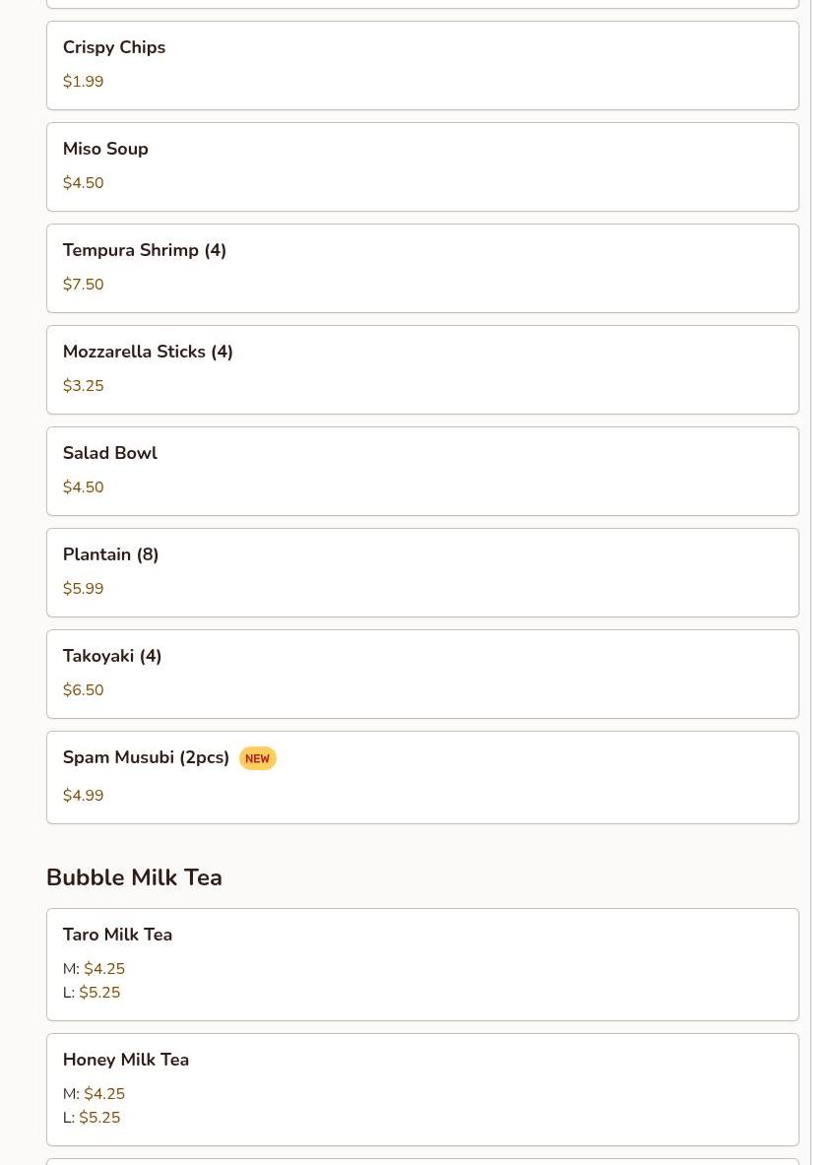831x1165 pixels.
Task: Click the Bubble Milk Tea section heading
Action: pyautogui.click(x=134, y=877)
